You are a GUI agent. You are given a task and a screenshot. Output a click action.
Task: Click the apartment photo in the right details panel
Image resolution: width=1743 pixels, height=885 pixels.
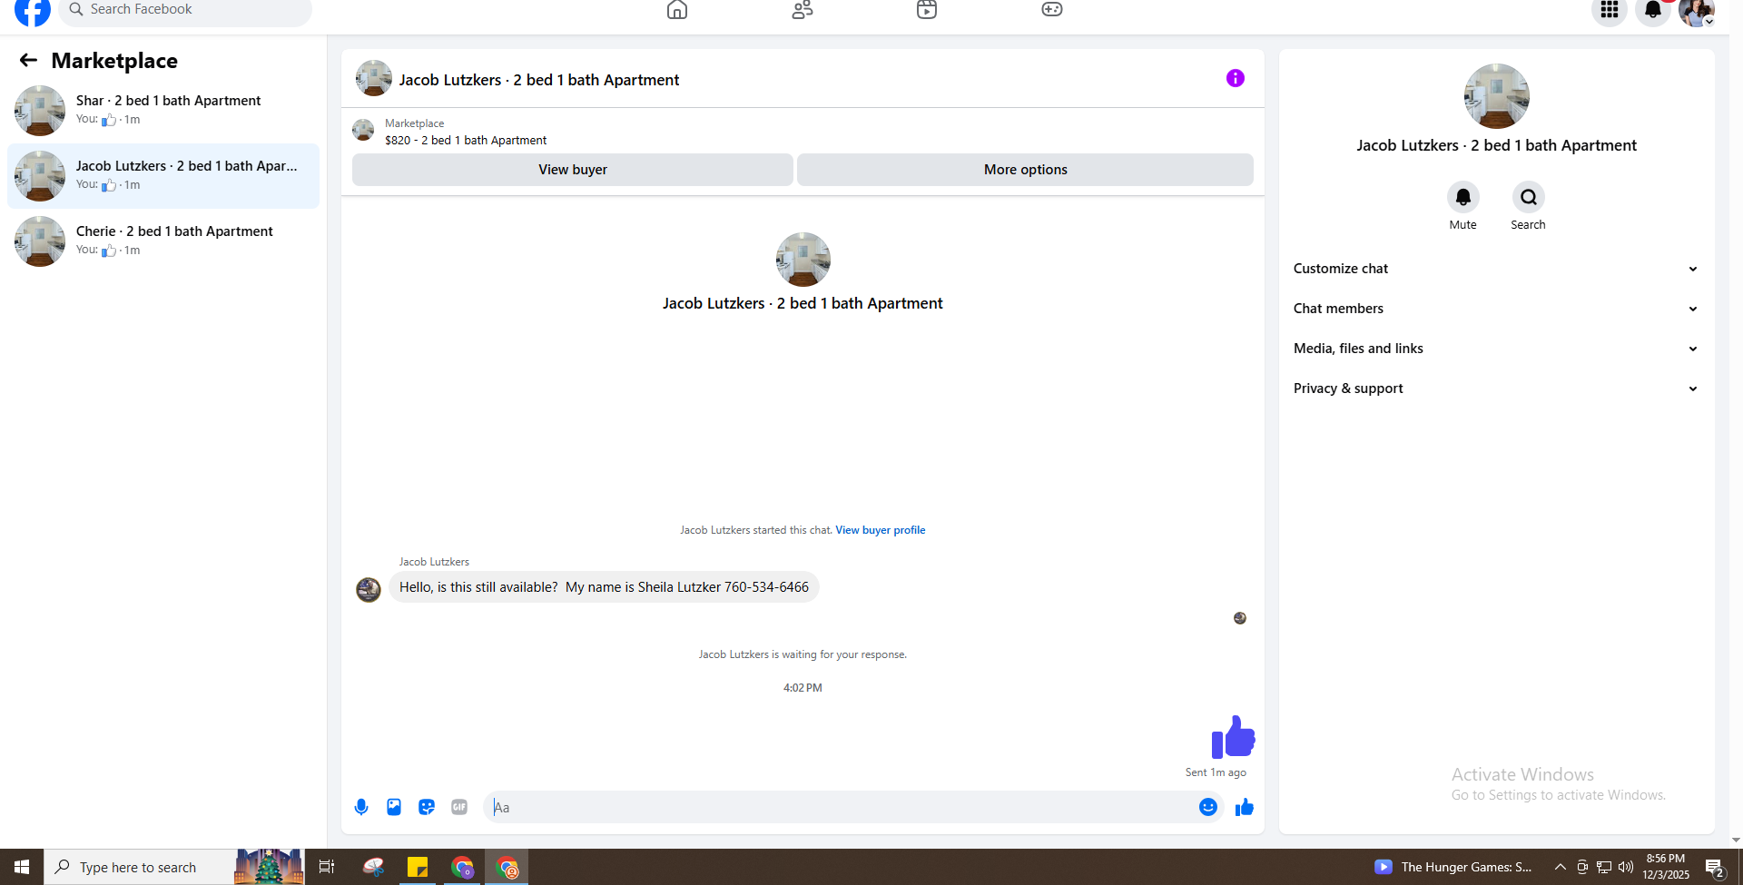1497,96
